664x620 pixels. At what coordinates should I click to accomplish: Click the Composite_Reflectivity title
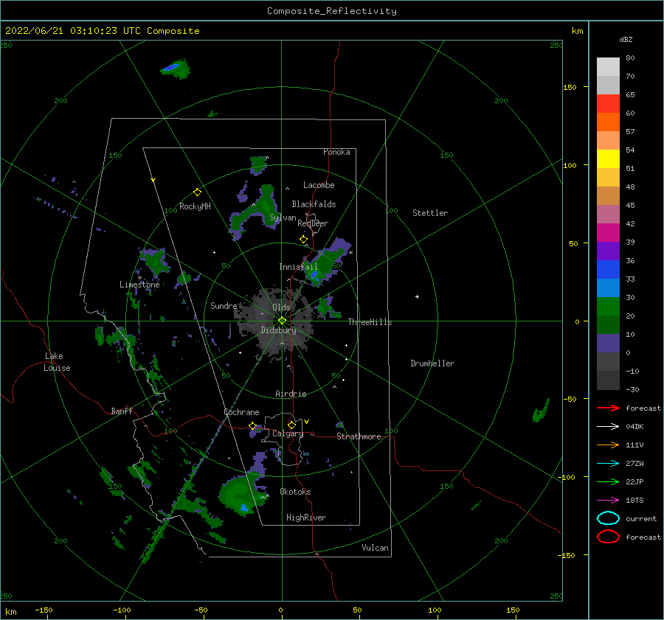click(332, 11)
